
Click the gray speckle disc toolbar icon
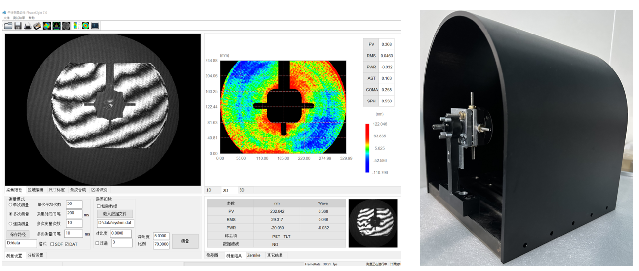tap(66, 26)
